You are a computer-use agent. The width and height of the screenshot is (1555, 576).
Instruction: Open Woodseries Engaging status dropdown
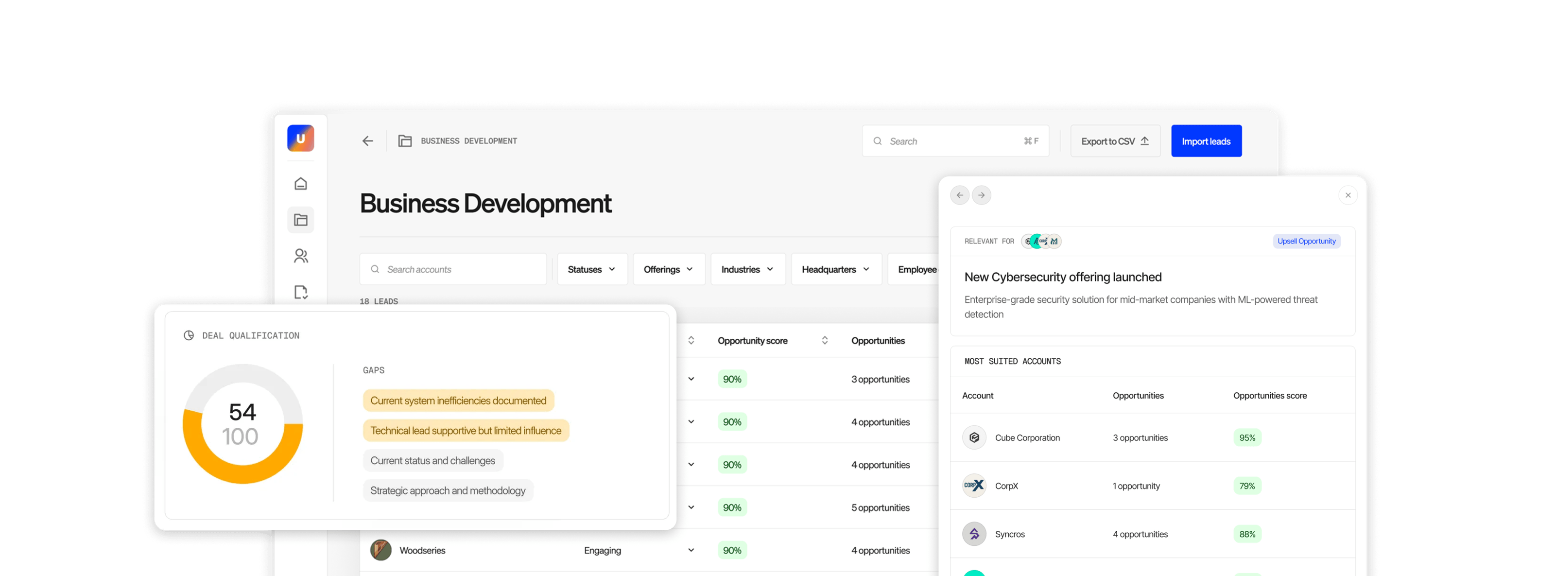point(691,550)
